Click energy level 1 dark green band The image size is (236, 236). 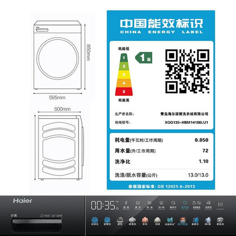coord(124,58)
